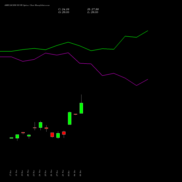Click the green candlestick above 18 Nov
This screenshot has height=182, width=182.
click(17, 136)
